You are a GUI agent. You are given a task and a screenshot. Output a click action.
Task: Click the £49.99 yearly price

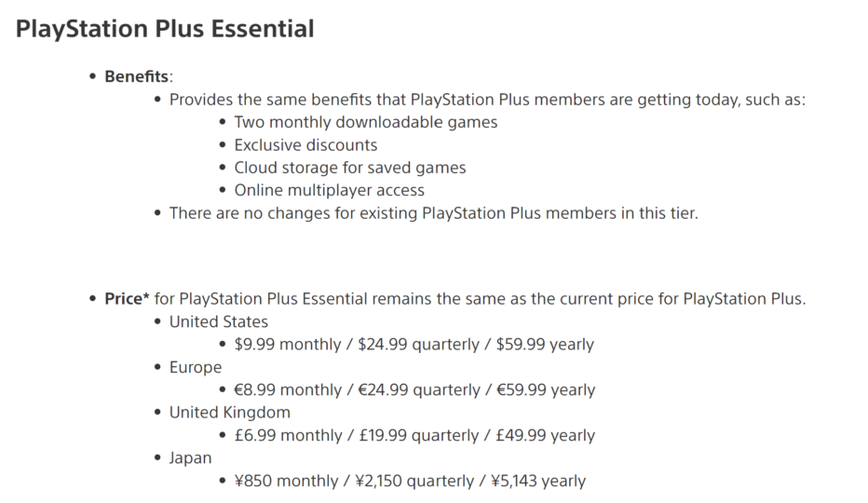[545, 435]
